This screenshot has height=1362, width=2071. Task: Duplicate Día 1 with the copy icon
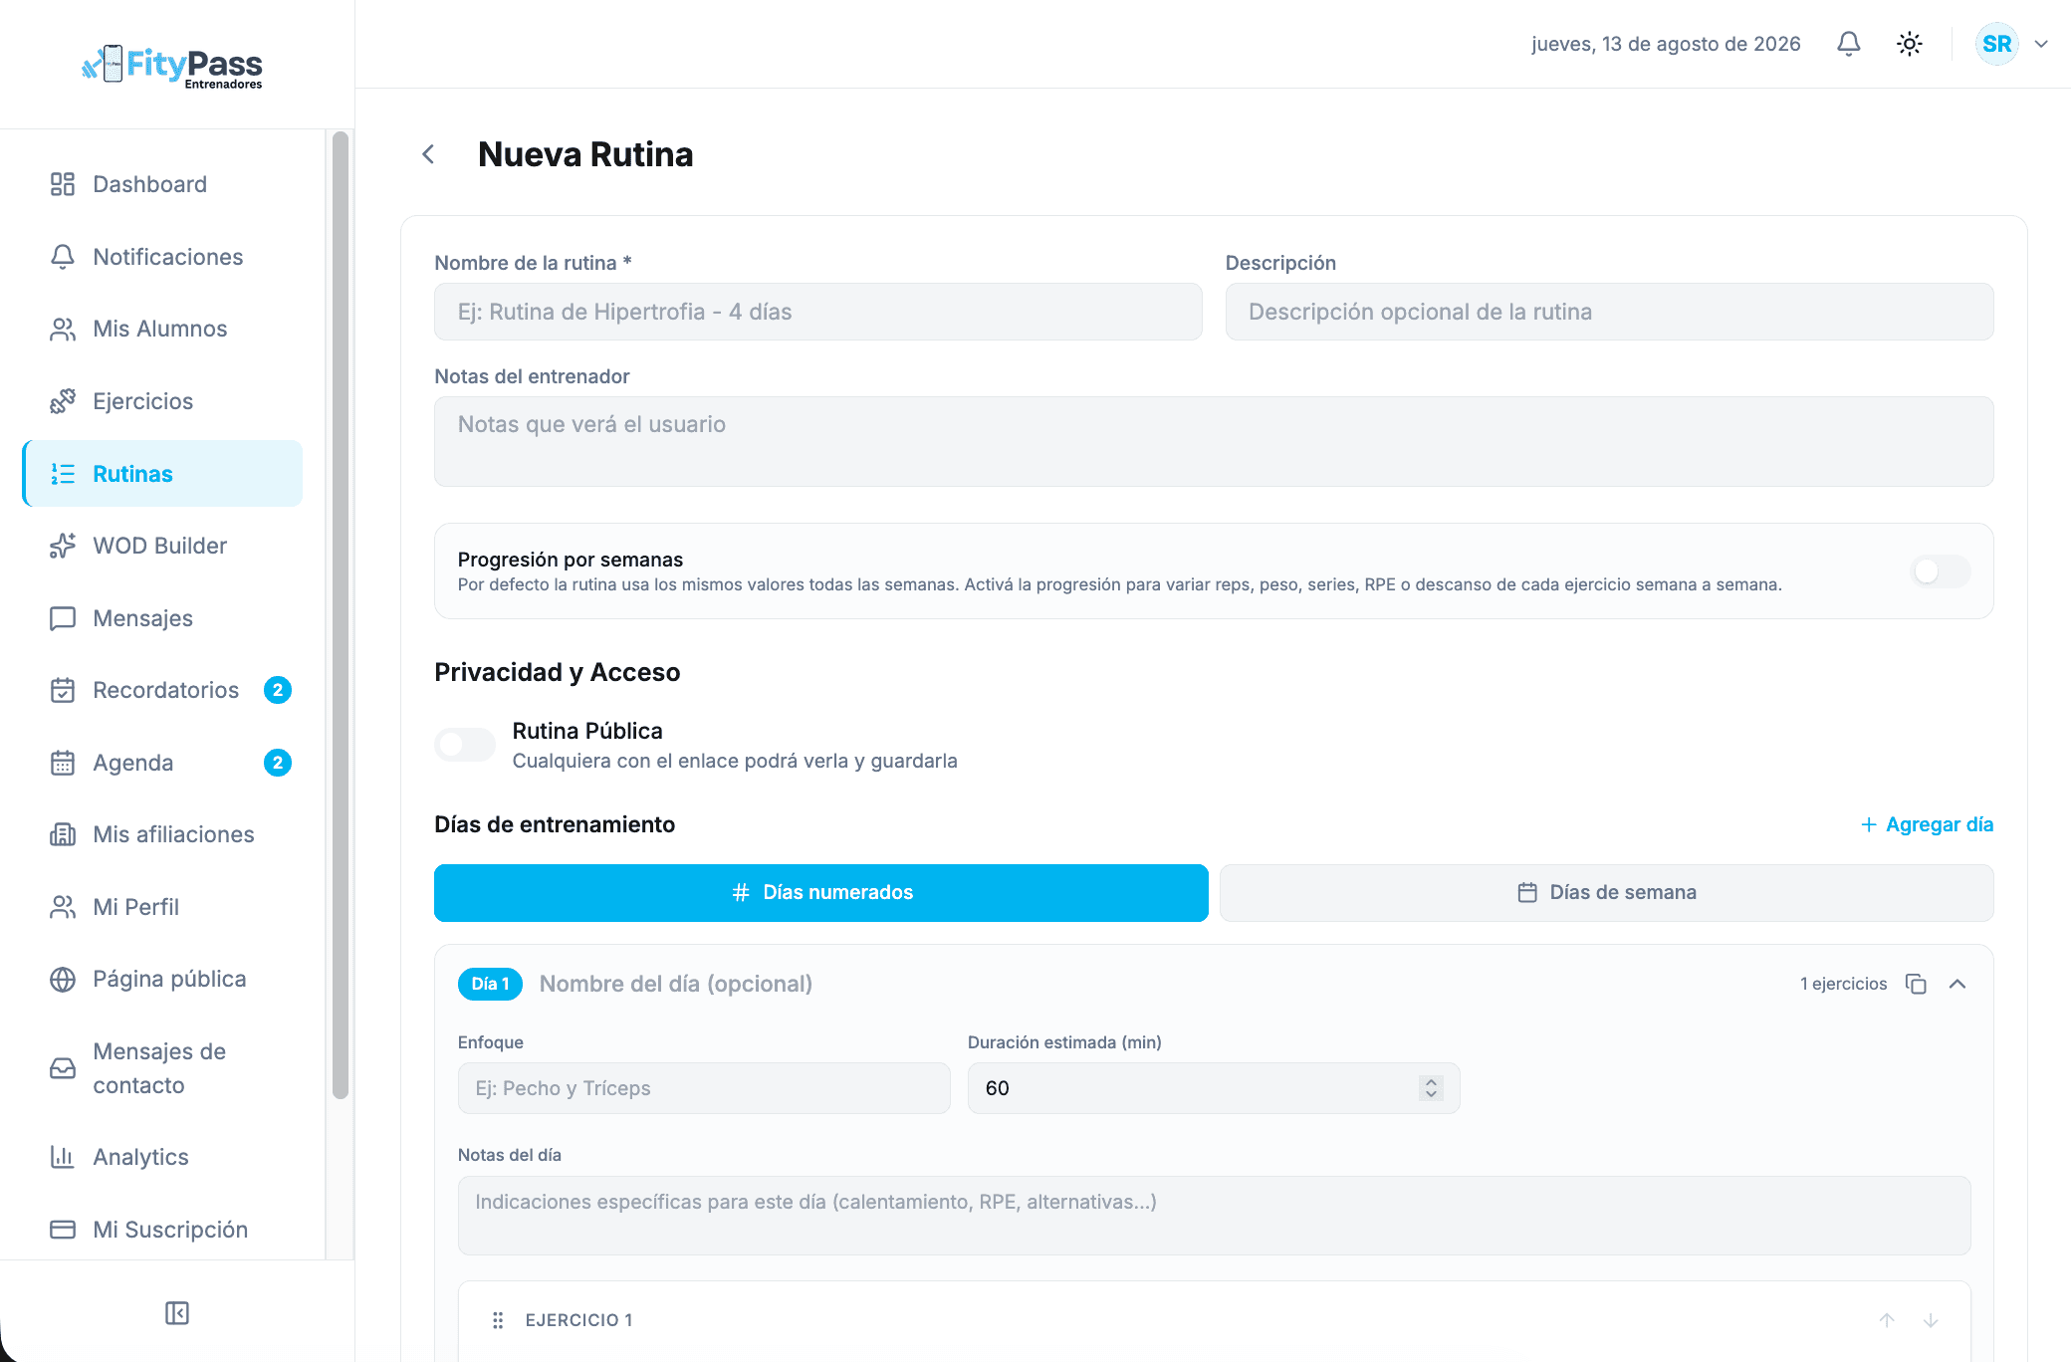1916,984
